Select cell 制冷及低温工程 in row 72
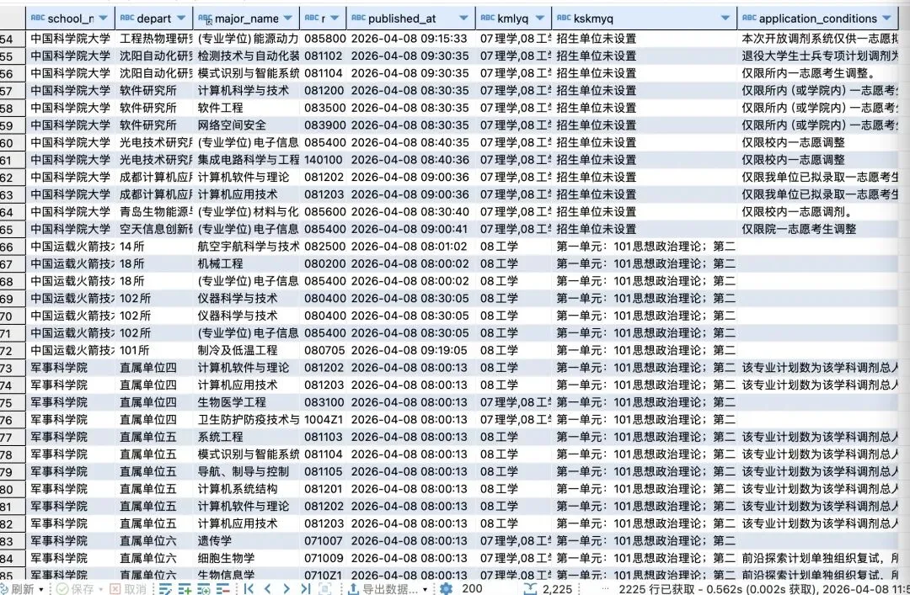This screenshot has width=910, height=595. (247, 350)
